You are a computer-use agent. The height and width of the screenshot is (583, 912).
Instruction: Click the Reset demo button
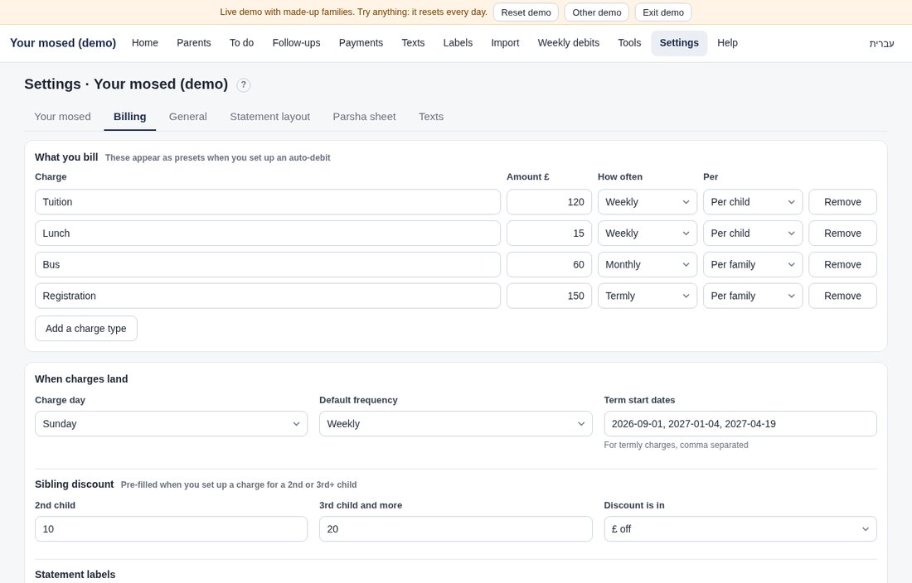pos(526,12)
